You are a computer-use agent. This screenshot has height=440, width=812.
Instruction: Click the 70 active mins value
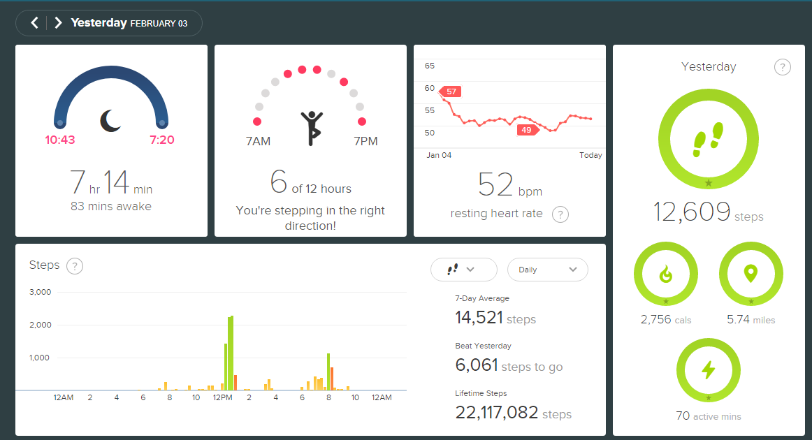point(709,416)
